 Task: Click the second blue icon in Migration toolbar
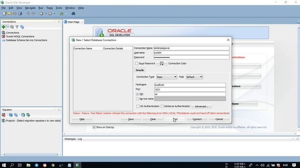(10, 115)
